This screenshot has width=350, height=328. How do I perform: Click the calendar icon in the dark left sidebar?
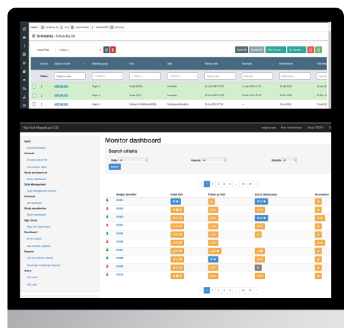pos(25,55)
